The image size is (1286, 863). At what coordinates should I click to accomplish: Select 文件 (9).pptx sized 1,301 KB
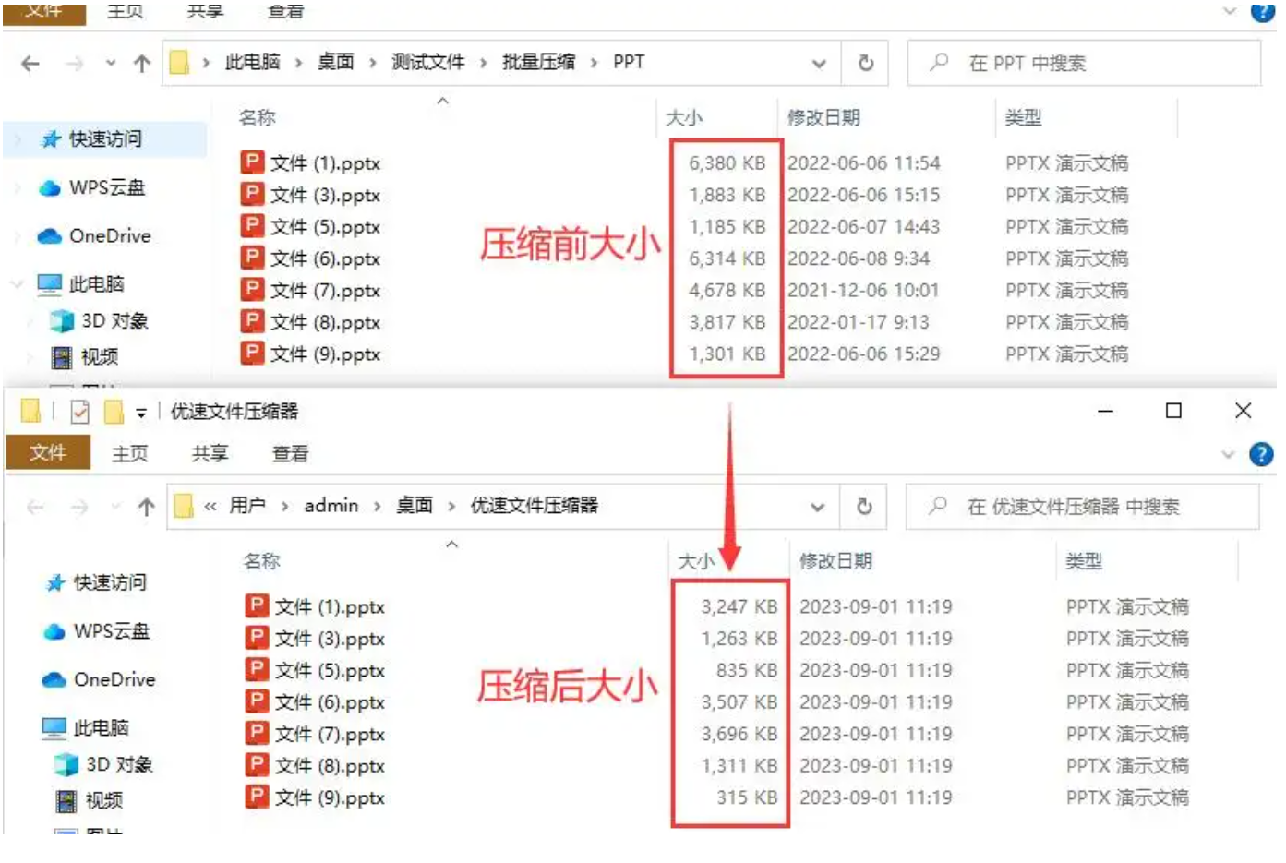(x=310, y=354)
